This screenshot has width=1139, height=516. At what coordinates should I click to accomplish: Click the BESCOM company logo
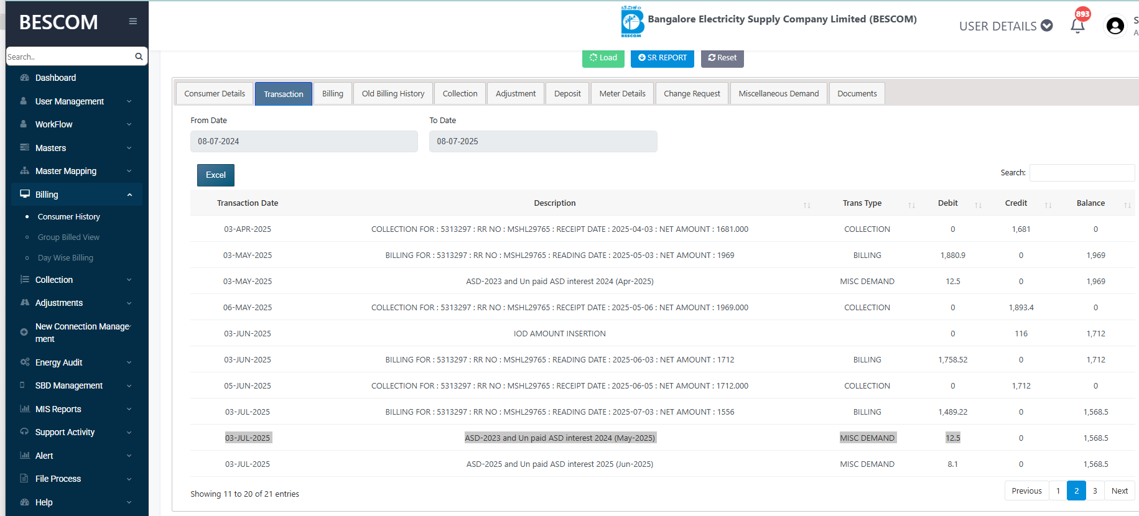[632, 22]
